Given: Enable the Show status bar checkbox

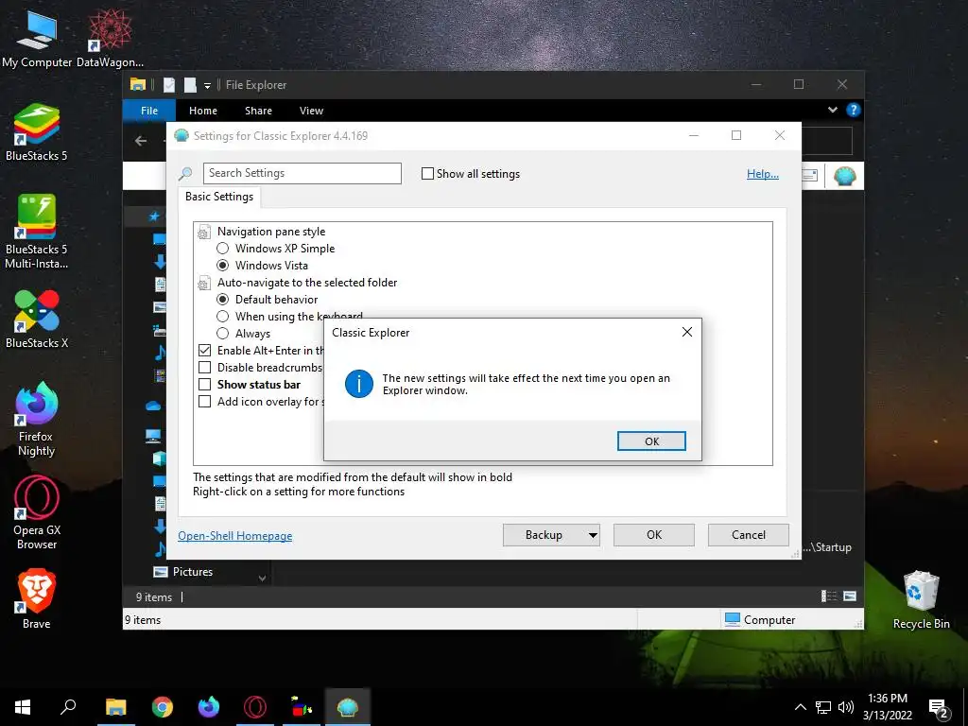Looking at the screenshot, I should click(x=204, y=384).
